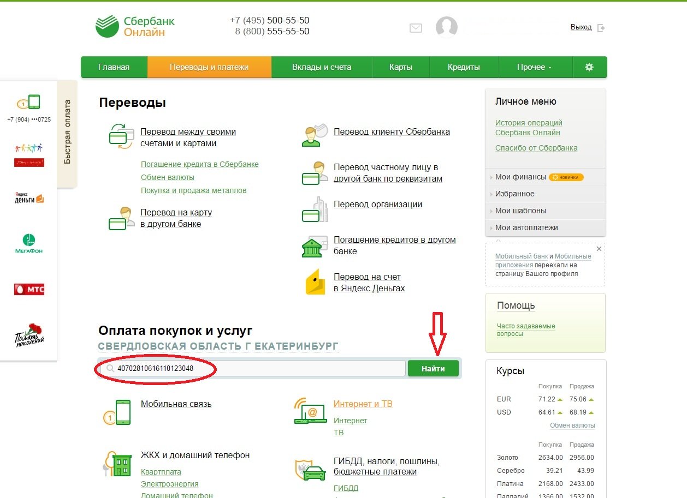Screen dimensions: 687x498
Task: Open История операций Сбербанк Онлайн link
Action: click(x=529, y=128)
